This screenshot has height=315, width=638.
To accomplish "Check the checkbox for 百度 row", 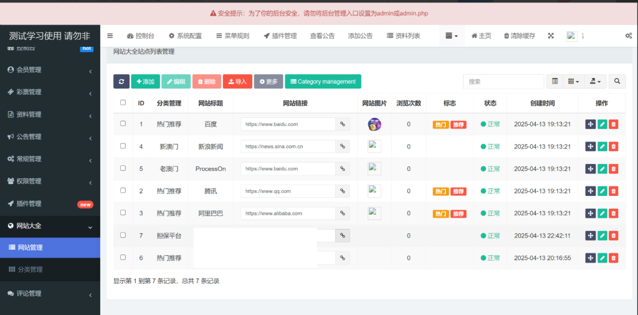I will pos(123,124).
